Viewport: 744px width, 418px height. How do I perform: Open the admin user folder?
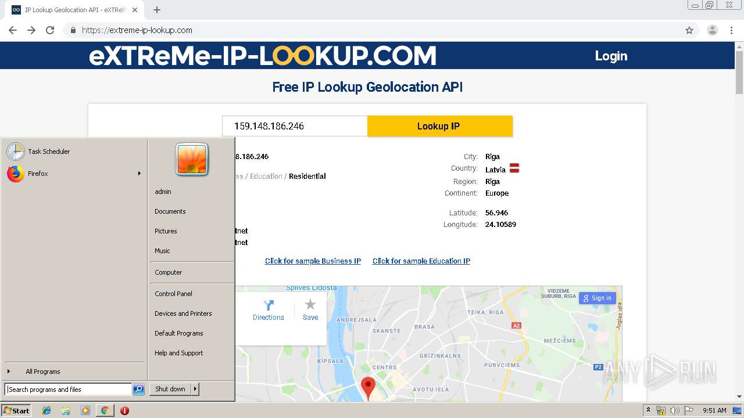click(163, 192)
